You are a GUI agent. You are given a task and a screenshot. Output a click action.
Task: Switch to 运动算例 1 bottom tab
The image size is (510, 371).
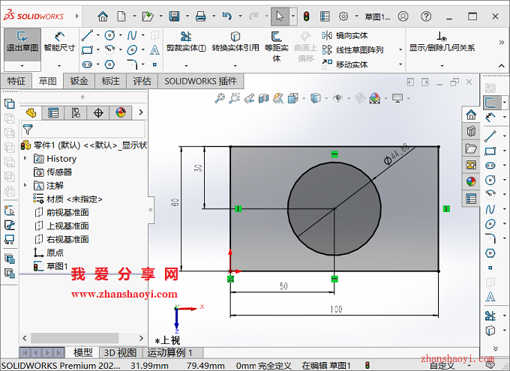[169, 352]
